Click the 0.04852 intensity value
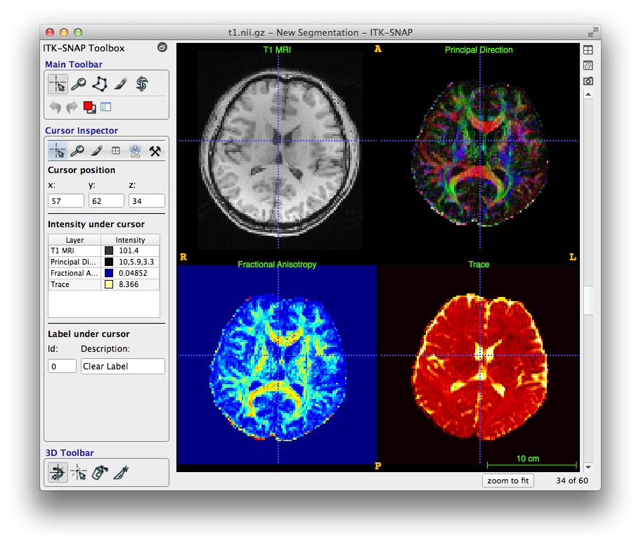641x546 pixels. (x=133, y=273)
